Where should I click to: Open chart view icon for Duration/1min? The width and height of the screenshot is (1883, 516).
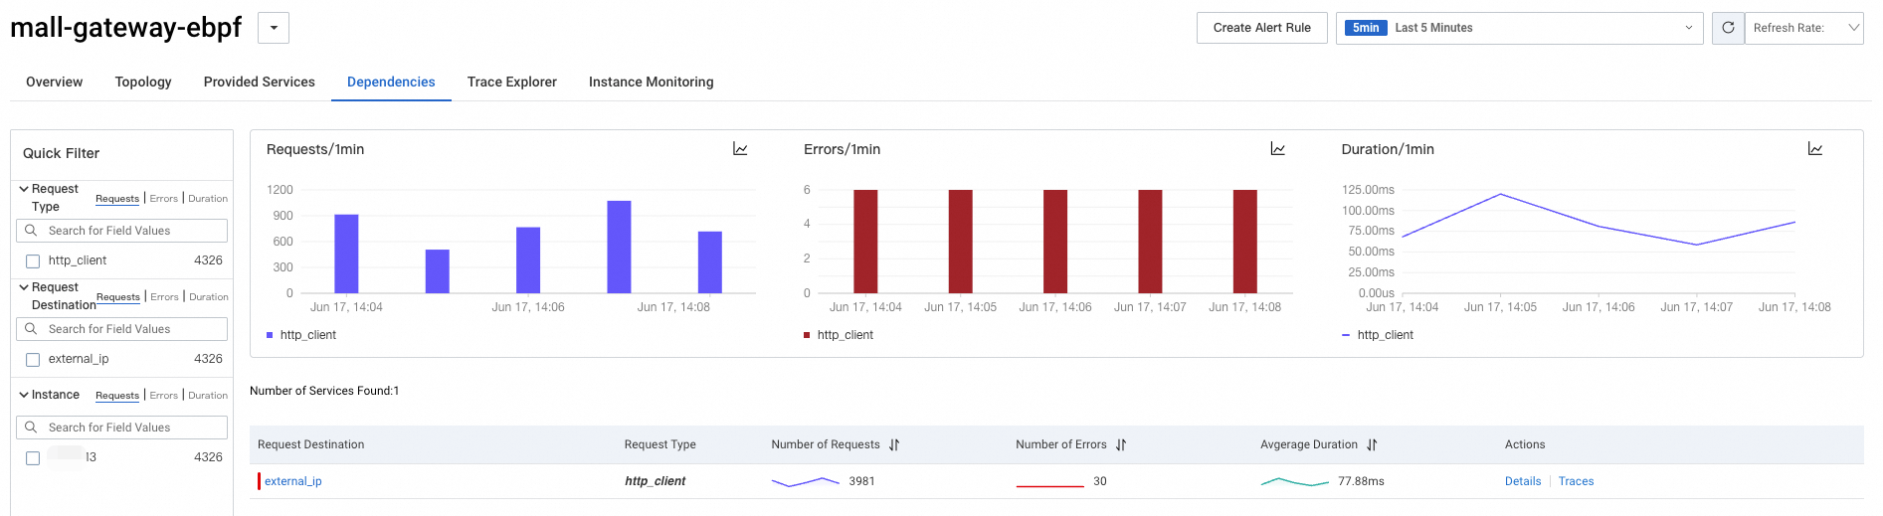1815,149
